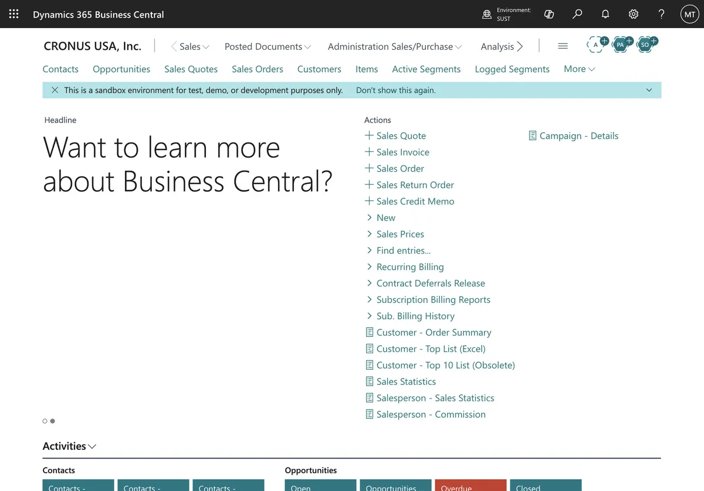Open the Closed opportunities tile
Viewport: 704px width, 491px height.
pyautogui.click(x=546, y=485)
